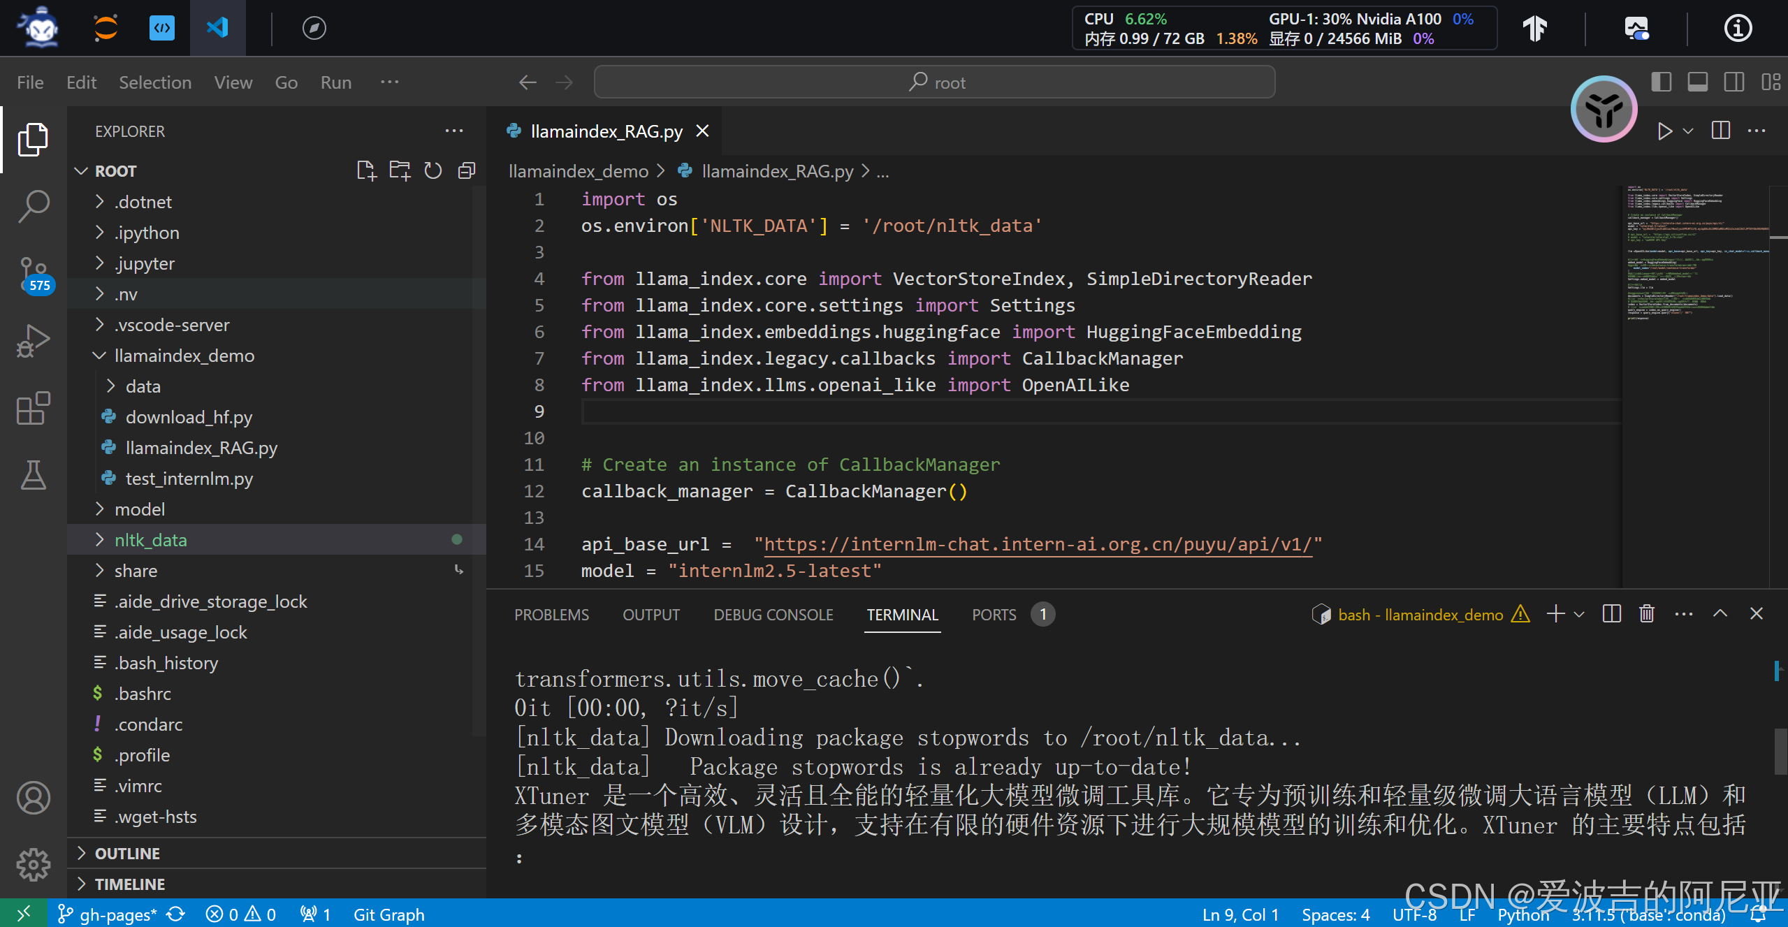Switch to the PROBLEMS tab
Image resolution: width=1788 pixels, height=927 pixels.
[551, 615]
